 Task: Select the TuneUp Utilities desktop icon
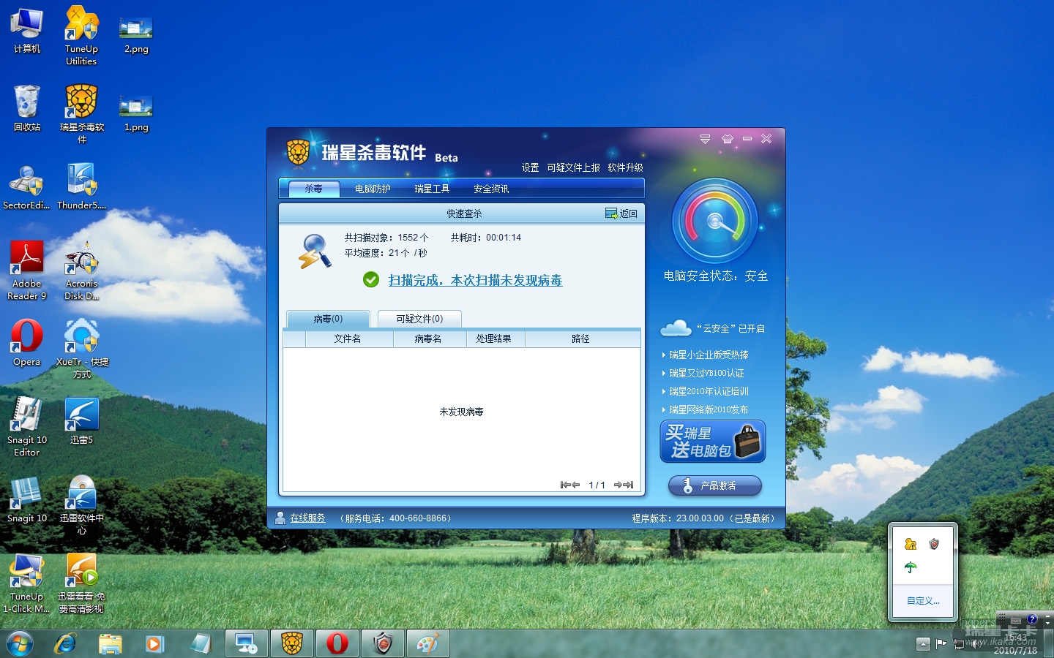pos(81,36)
